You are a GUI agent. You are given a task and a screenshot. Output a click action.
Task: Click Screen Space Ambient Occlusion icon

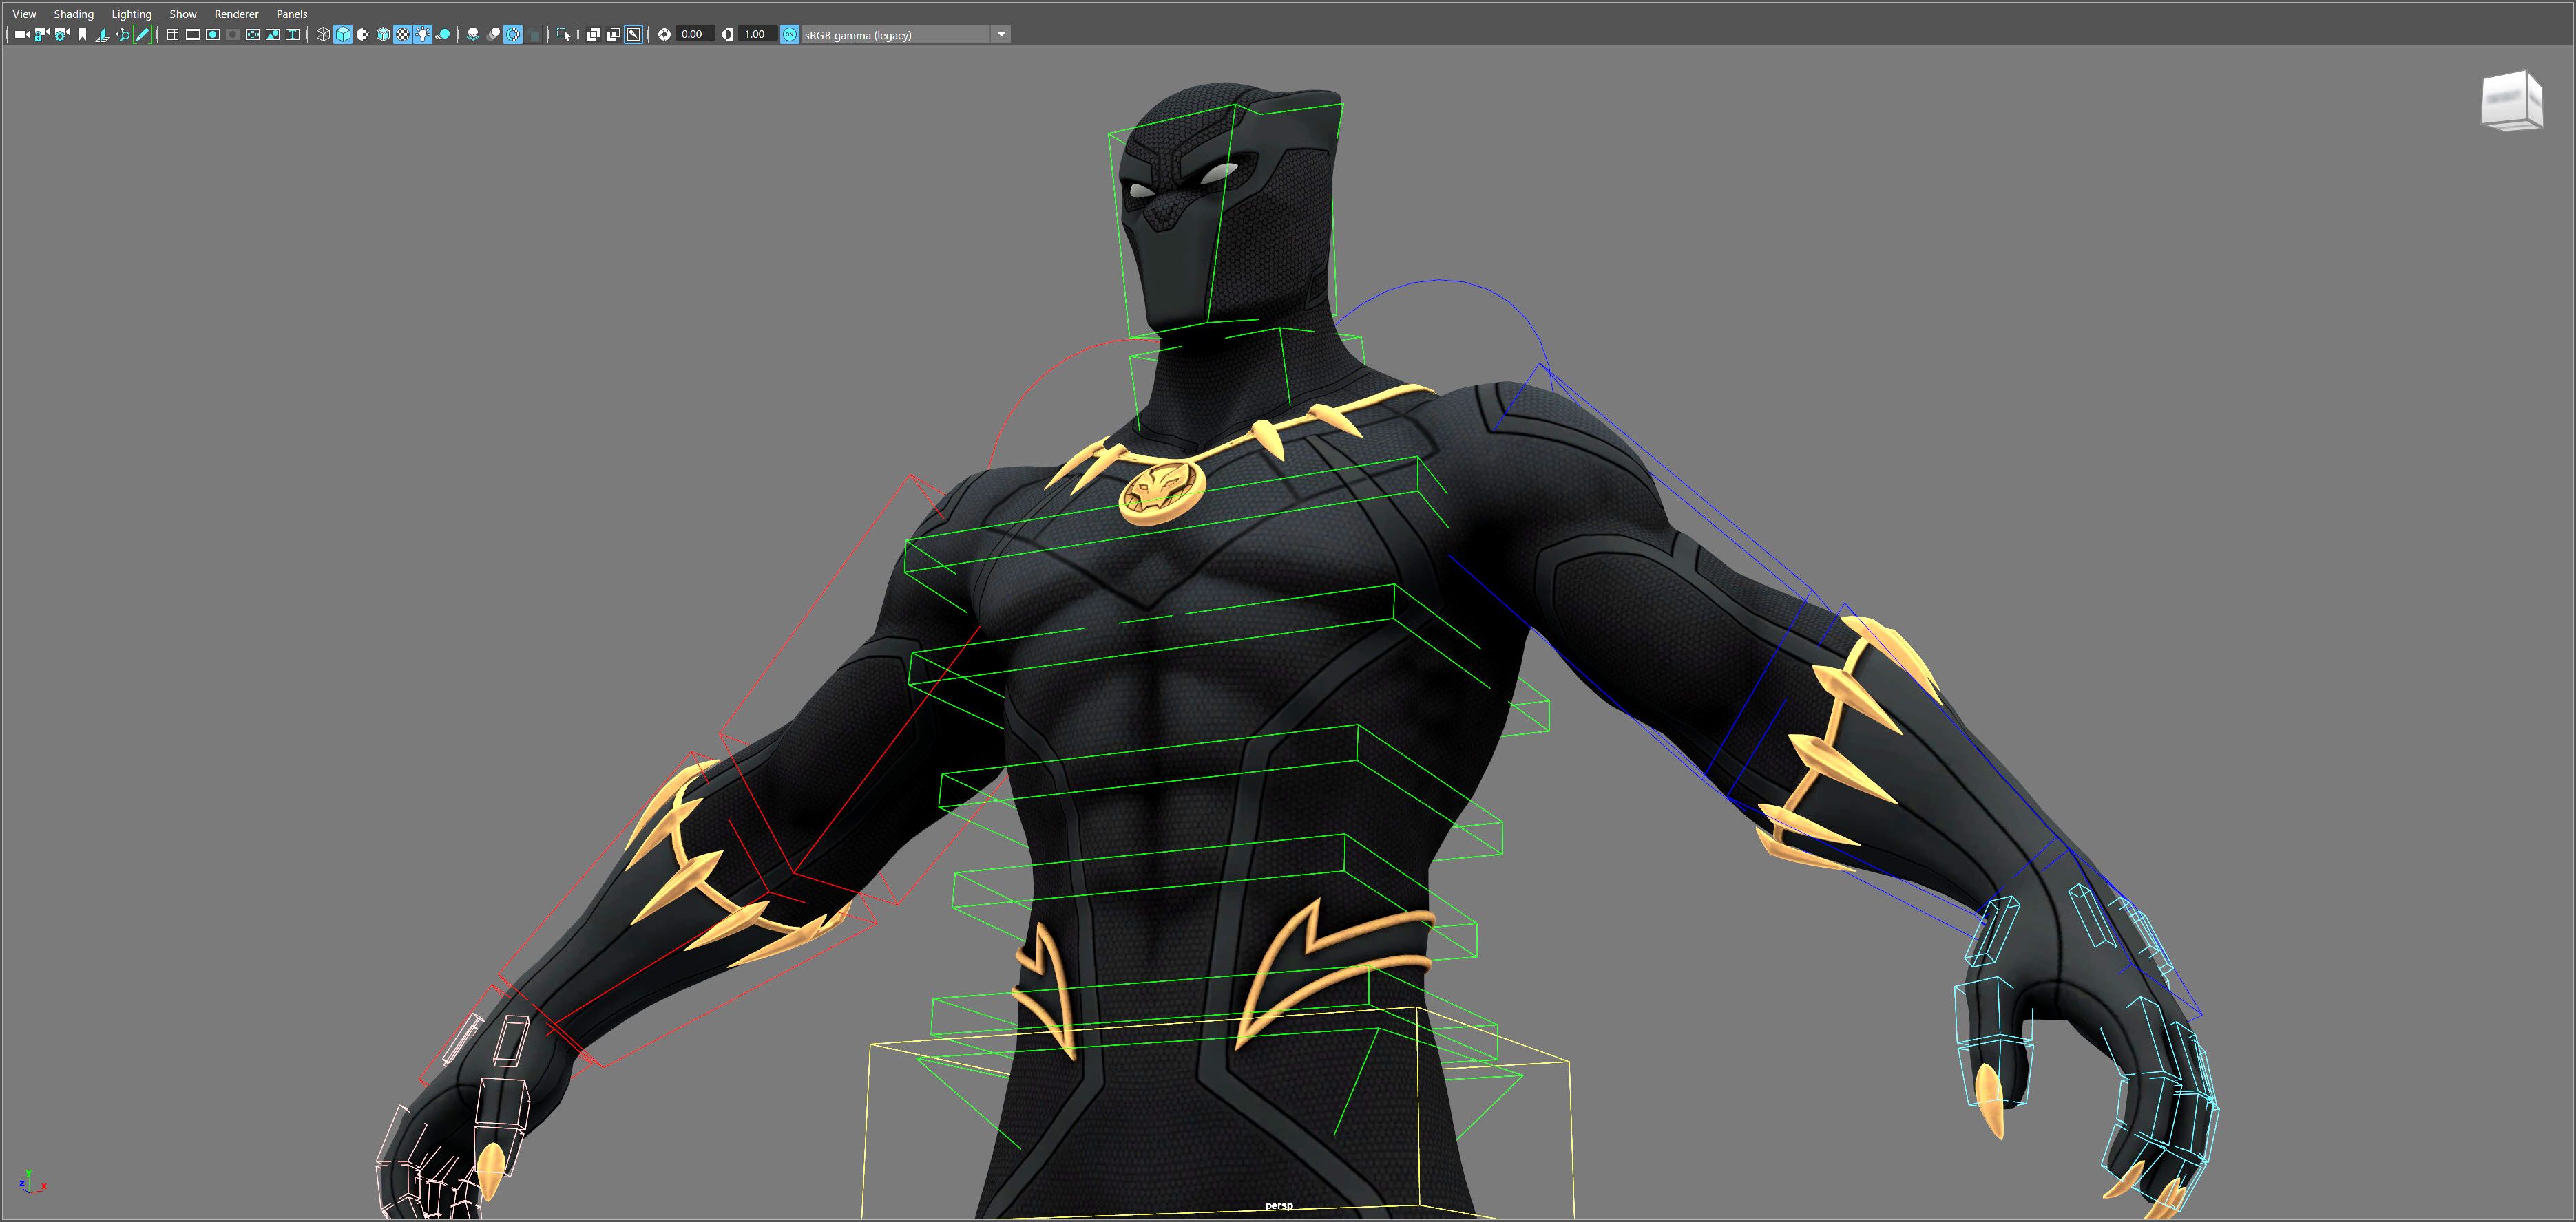pos(473,34)
